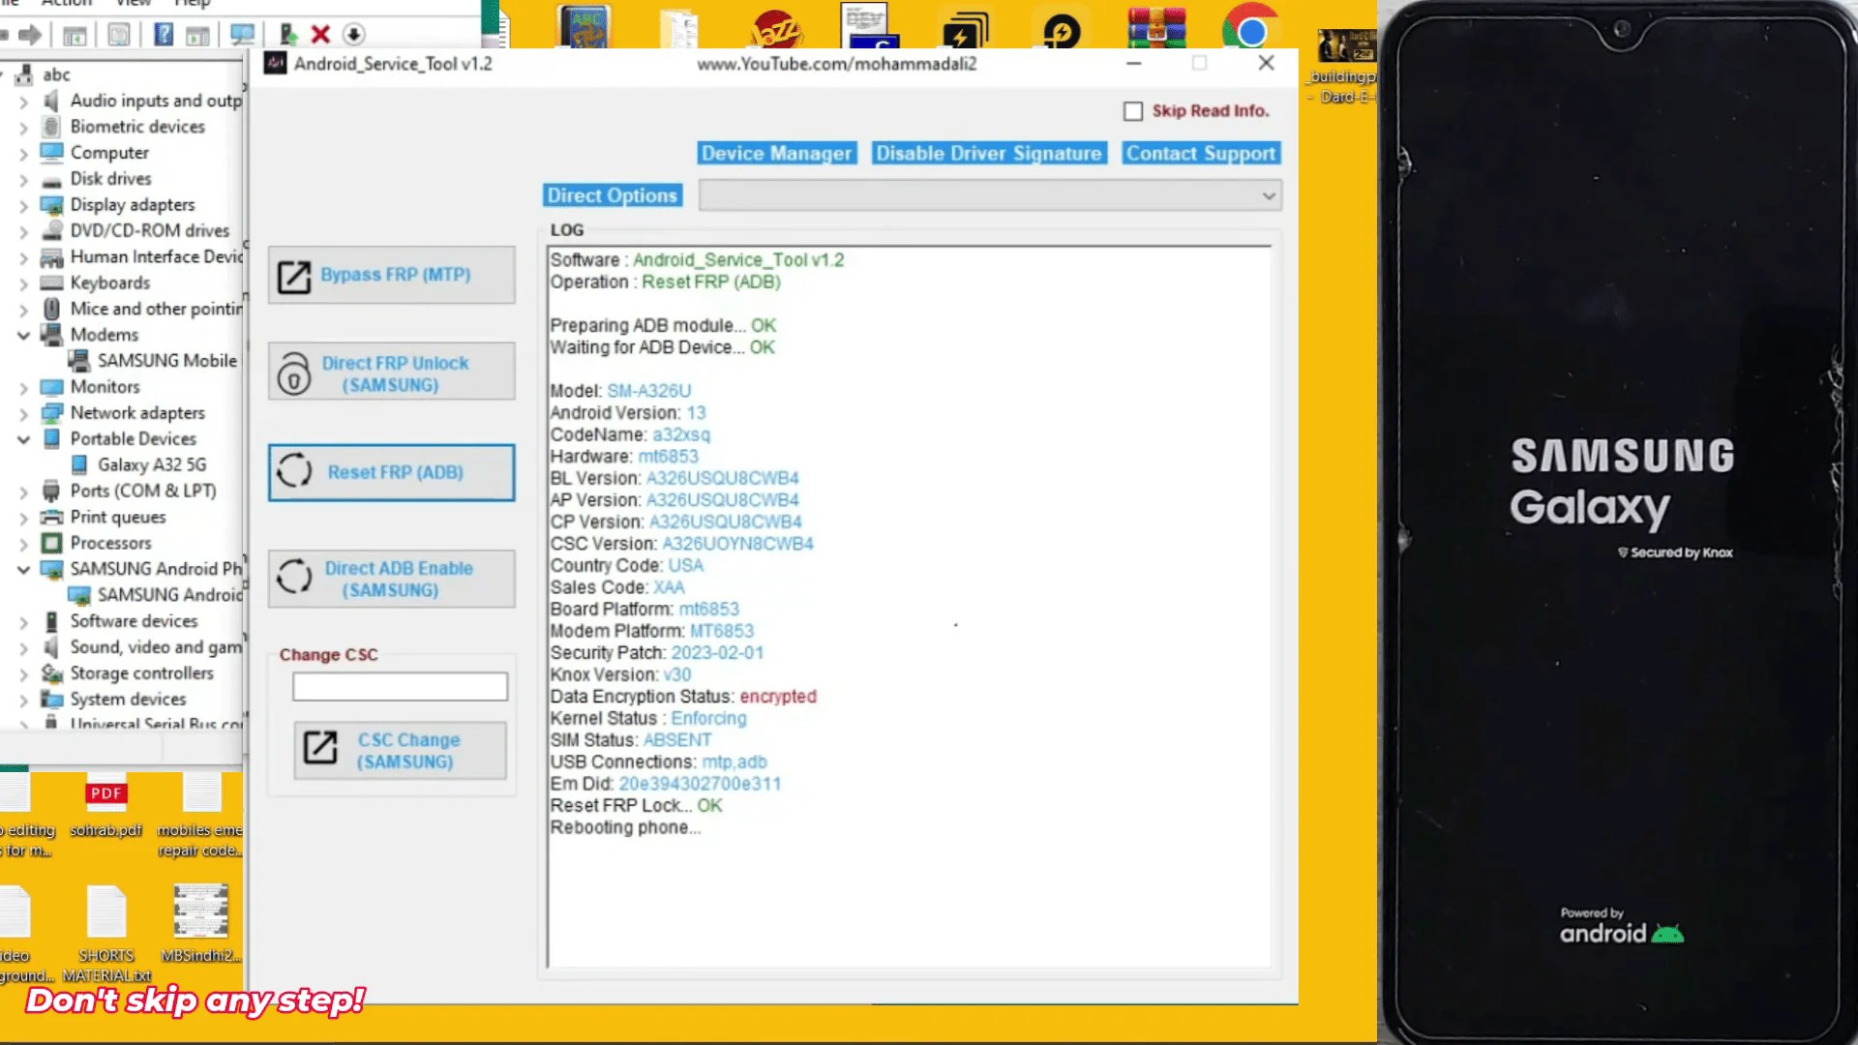Open the Direct Options dropdown

[990, 195]
